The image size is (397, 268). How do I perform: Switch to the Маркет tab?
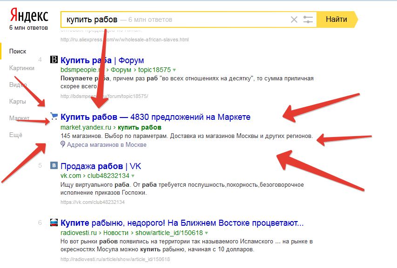click(x=19, y=118)
